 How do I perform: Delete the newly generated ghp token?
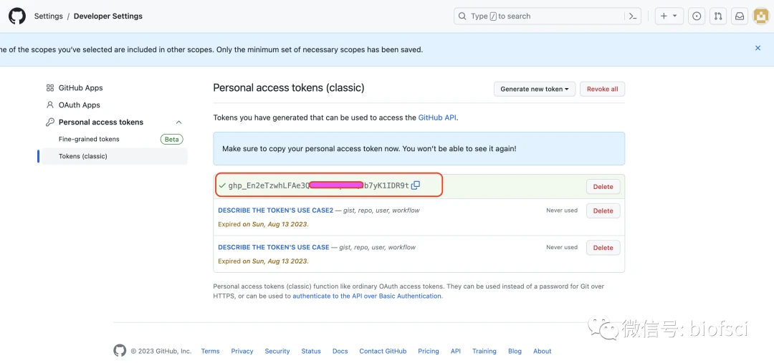click(x=603, y=186)
